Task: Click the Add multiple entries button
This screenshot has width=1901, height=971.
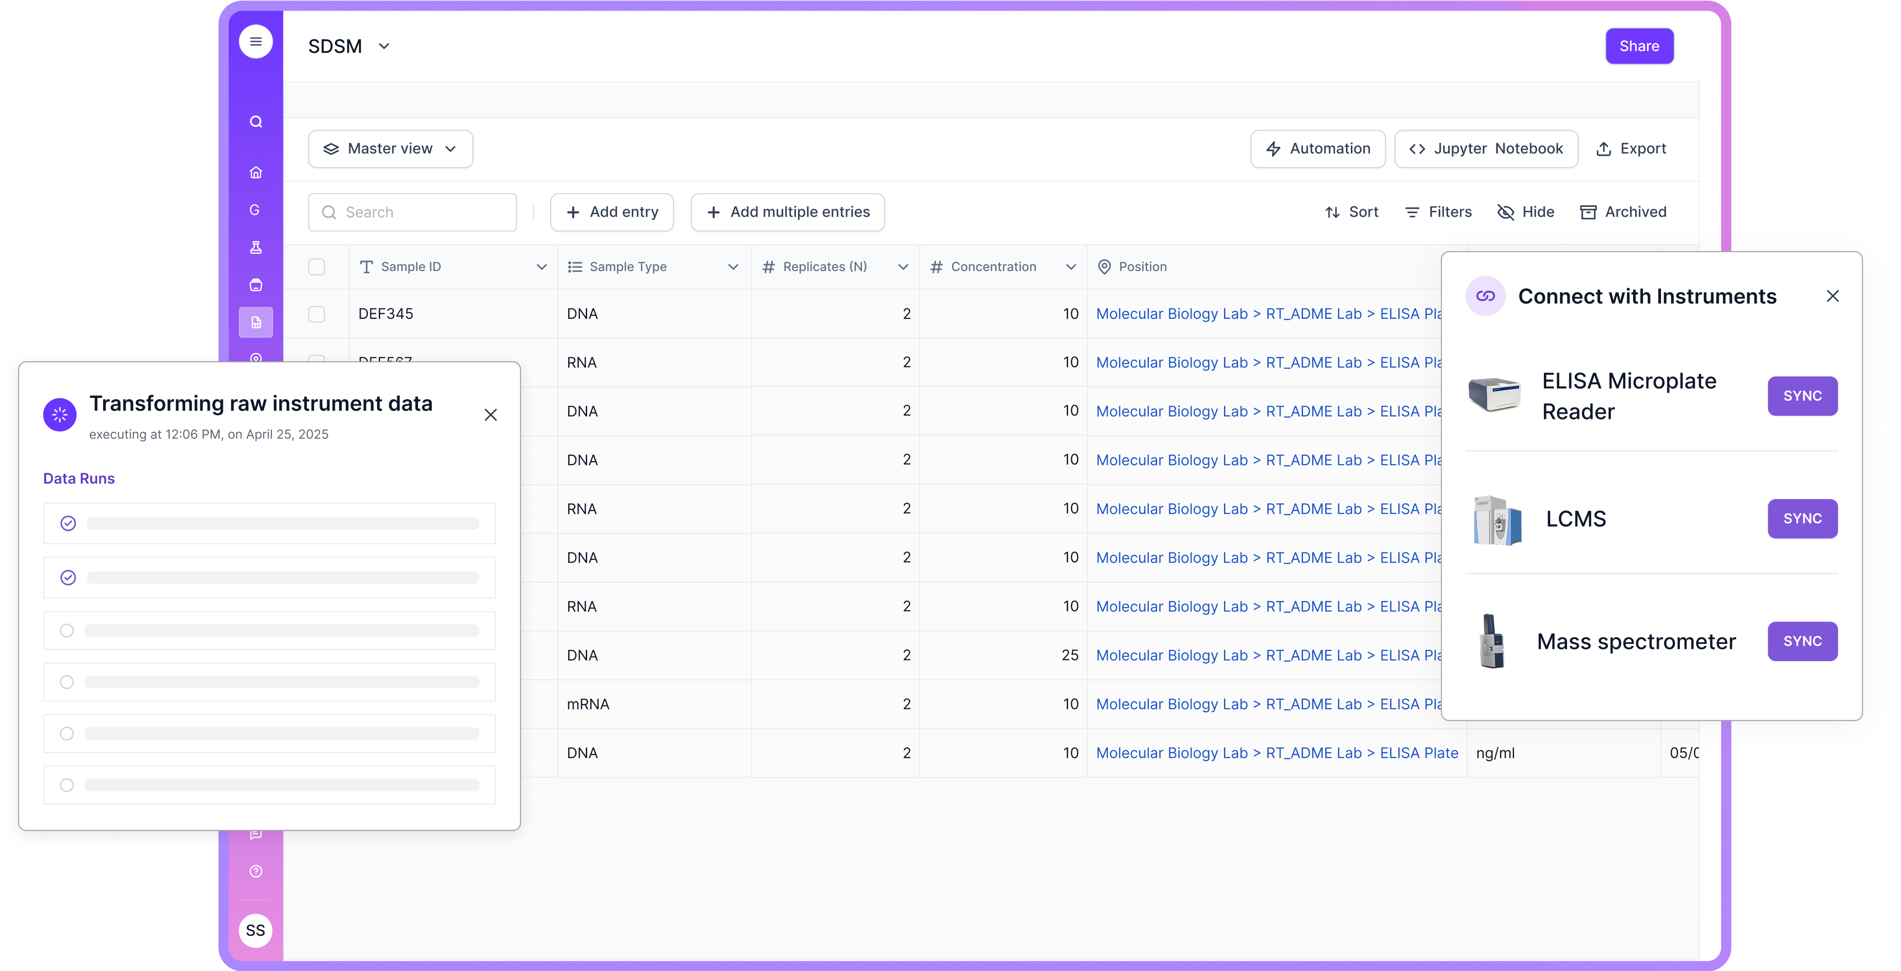Action: [787, 212]
